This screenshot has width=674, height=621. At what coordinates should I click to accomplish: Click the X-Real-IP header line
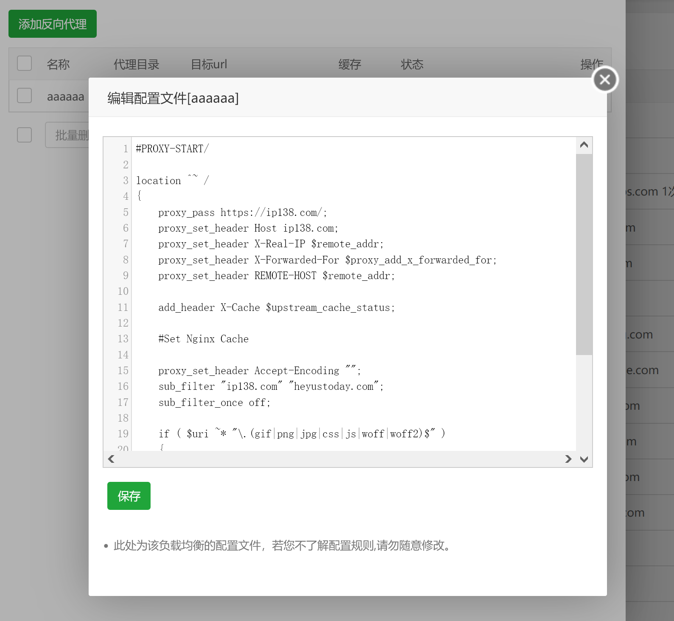coord(271,244)
